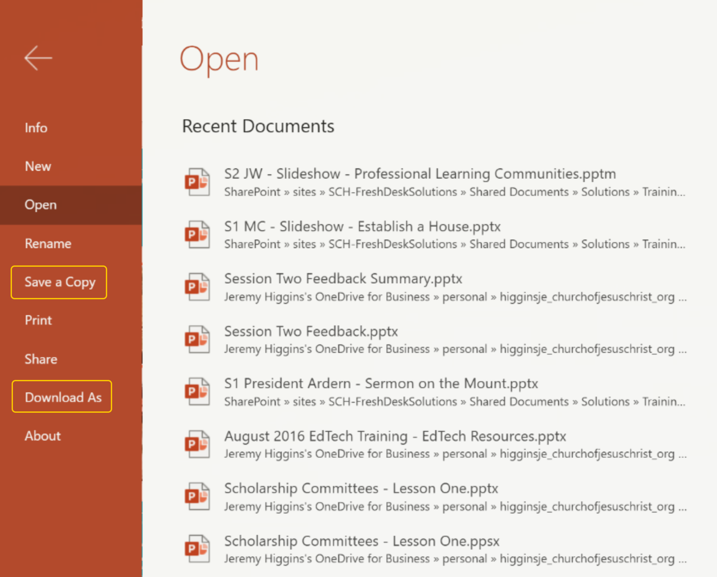Screen dimensions: 717x577
Task: Click Save a Copy option
Action: [x=60, y=282]
